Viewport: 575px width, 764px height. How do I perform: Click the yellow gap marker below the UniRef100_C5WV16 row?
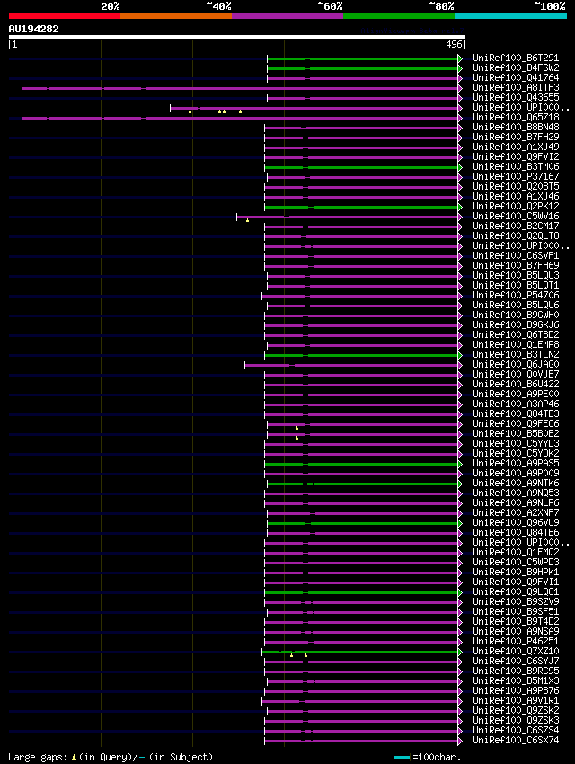click(x=247, y=221)
